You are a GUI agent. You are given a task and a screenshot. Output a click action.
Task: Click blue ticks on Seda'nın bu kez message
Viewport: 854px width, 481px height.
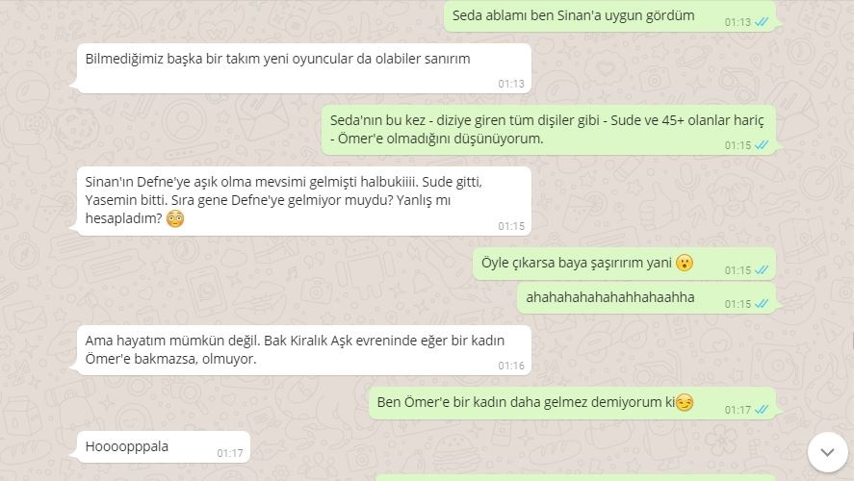pos(762,145)
